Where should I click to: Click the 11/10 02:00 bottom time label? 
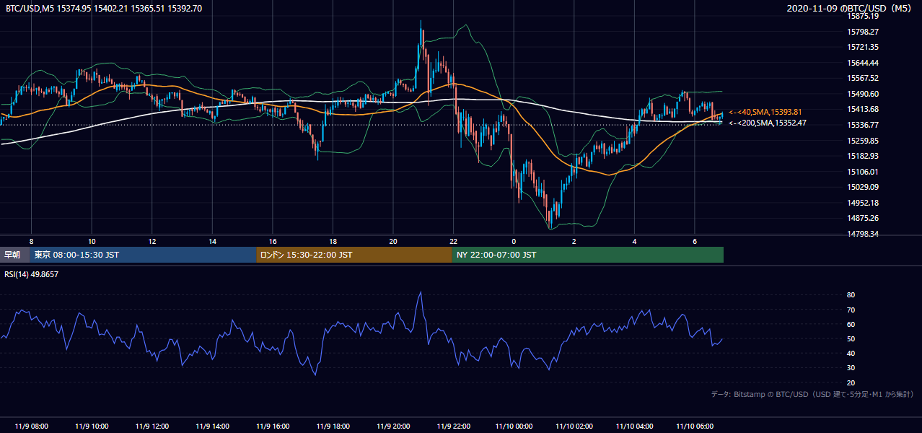pos(574,427)
